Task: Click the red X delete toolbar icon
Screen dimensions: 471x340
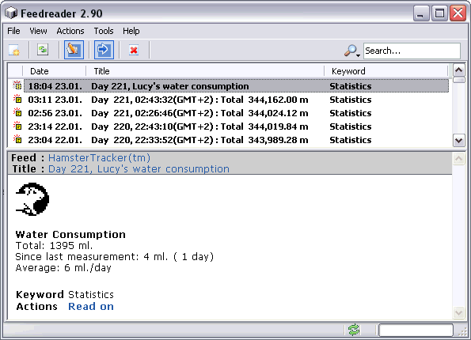Action: click(134, 50)
